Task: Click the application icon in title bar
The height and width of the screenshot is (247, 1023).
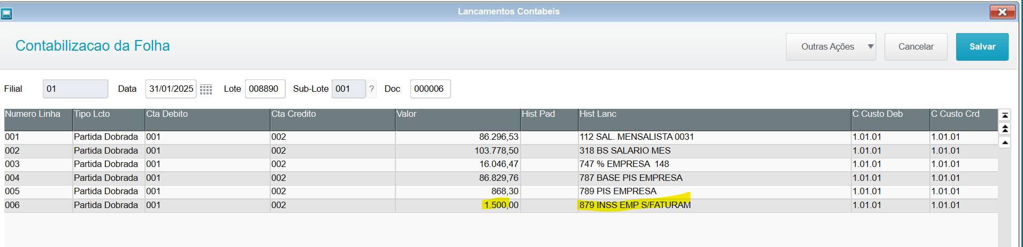Action: click(x=6, y=13)
